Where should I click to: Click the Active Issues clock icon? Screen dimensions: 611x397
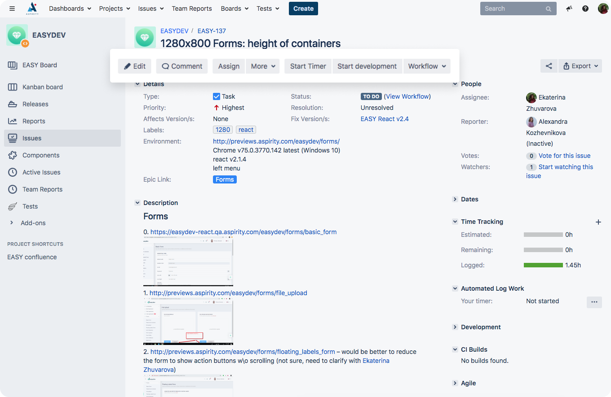pyautogui.click(x=13, y=172)
